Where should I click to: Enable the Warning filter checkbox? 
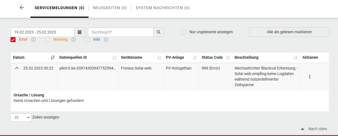click(x=47, y=40)
